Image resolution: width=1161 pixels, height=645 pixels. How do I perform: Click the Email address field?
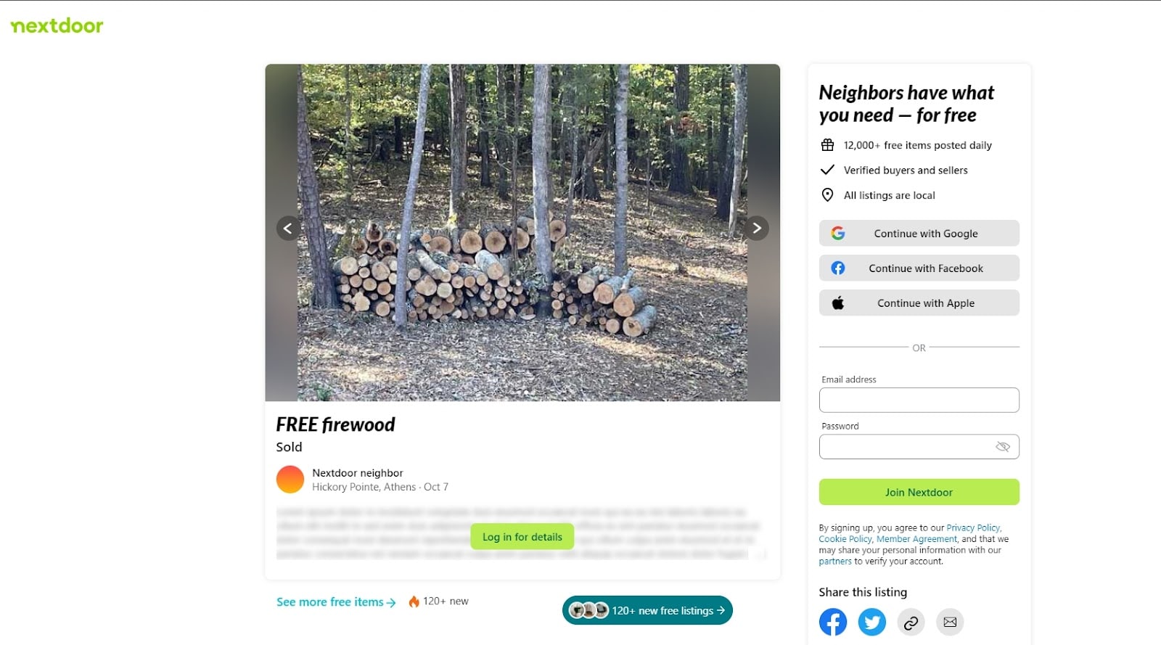click(919, 400)
